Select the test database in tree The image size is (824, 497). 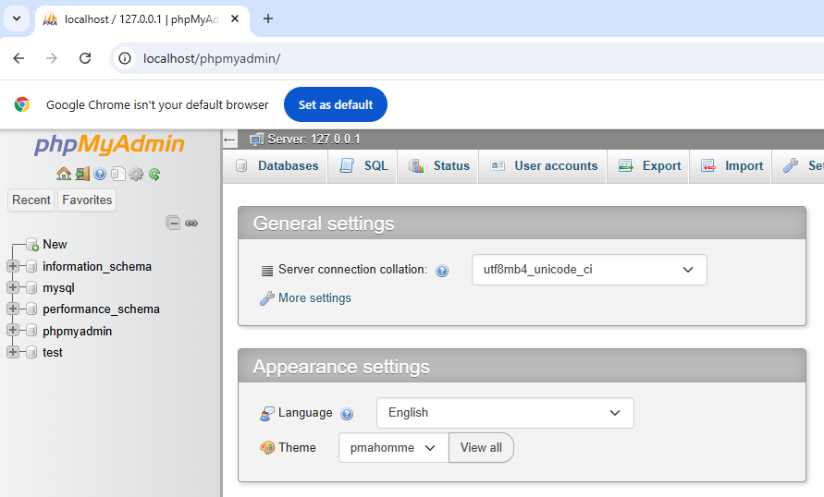pos(53,353)
